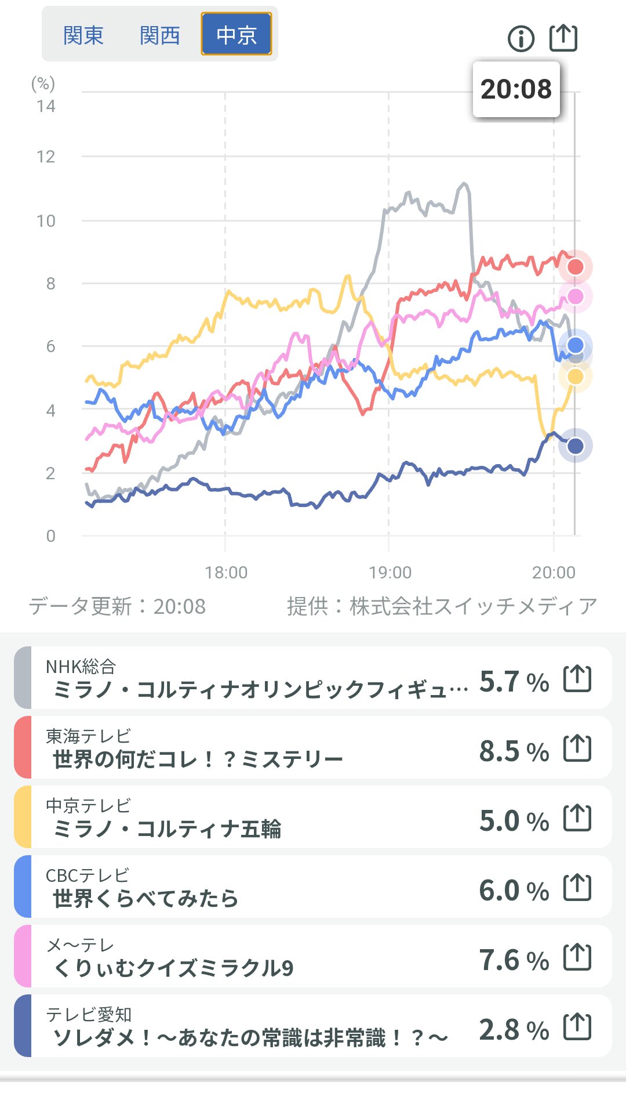Share the CBCテレビ rating entry
The width and height of the screenshot is (626, 1100).
(577, 888)
